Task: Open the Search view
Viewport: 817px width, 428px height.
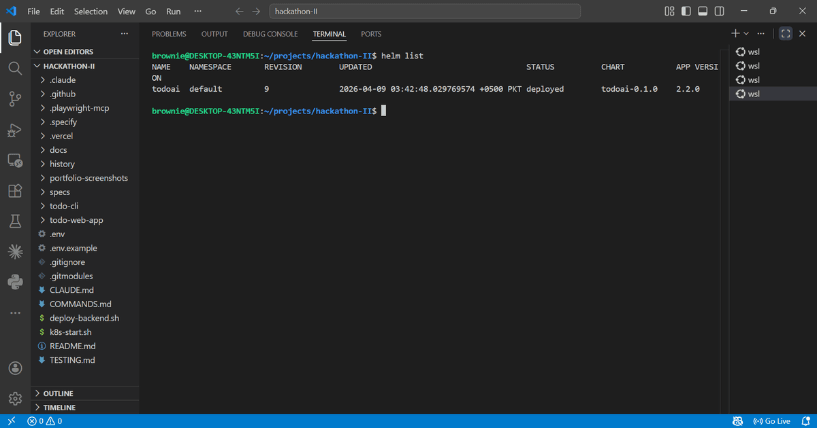Action: pyautogui.click(x=15, y=68)
